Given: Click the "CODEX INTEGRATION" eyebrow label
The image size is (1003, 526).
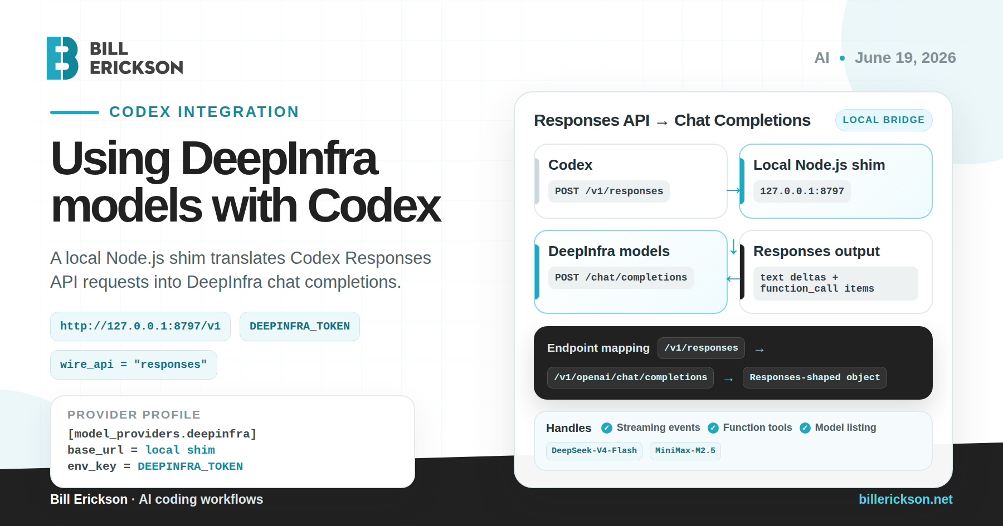Looking at the screenshot, I should point(205,112).
